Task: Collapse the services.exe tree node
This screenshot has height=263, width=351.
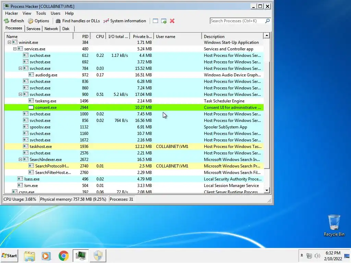Action: (15, 49)
